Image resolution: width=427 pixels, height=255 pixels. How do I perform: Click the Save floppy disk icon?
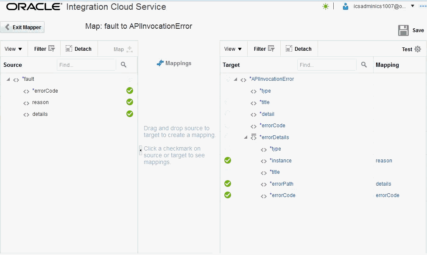[x=403, y=30]
